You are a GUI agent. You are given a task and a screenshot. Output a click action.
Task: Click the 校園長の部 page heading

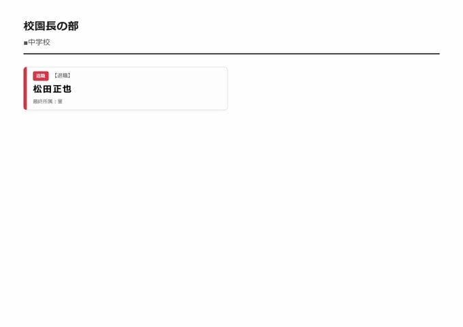[x=51, y=26]
